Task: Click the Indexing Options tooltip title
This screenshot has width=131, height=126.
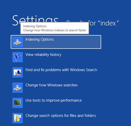Action: coord(35,26)
